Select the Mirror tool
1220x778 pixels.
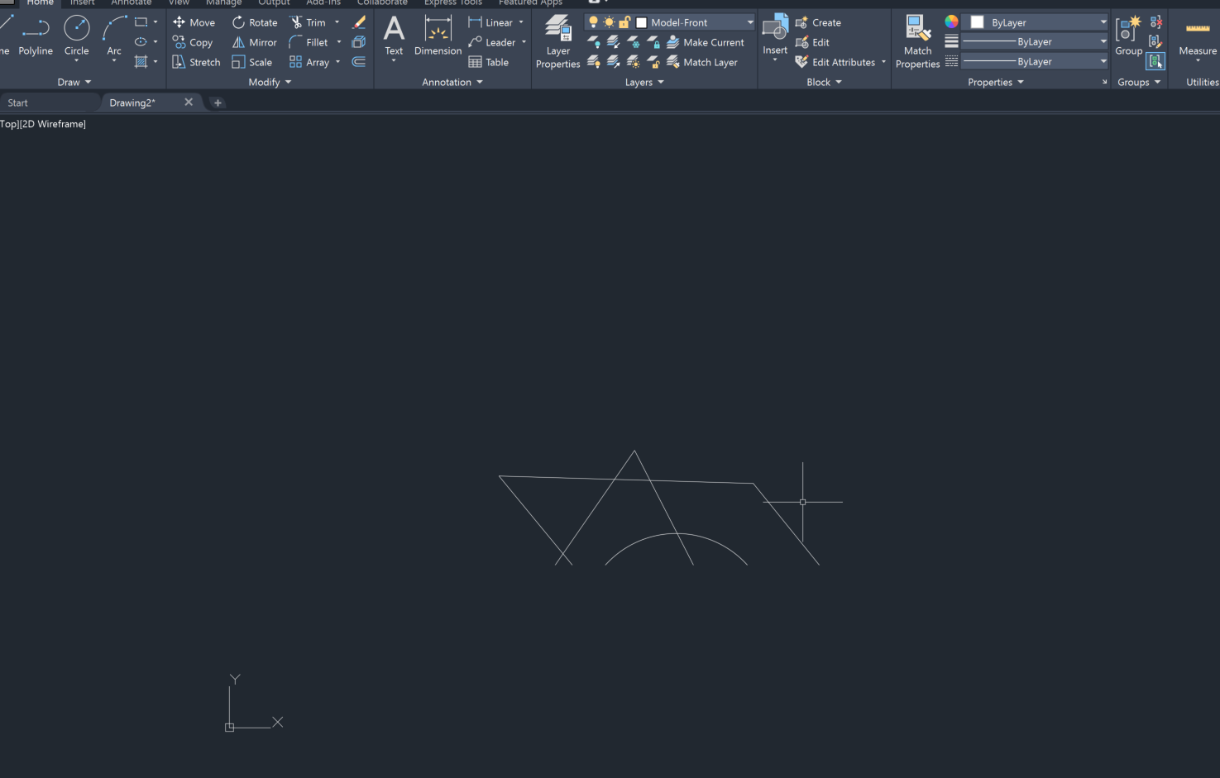click(x=254, y=42)
